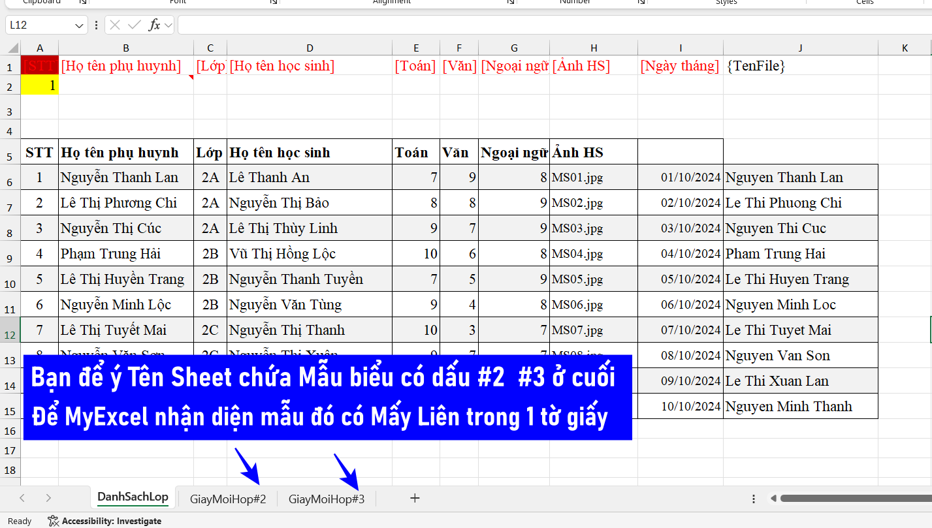Click the Insert Function fx icon
Viewport: 932px width, 528px height.
(x=154, y=25)
